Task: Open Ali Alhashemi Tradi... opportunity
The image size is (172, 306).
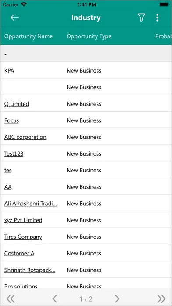Action: click(31, 204)
